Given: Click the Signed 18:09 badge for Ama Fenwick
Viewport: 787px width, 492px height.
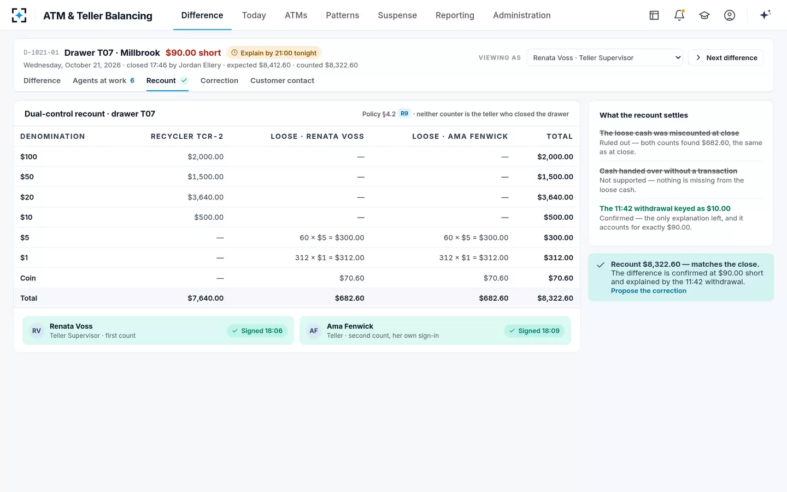Looking at the screenshot, I should pyautogui.click(x=534, y=331).
